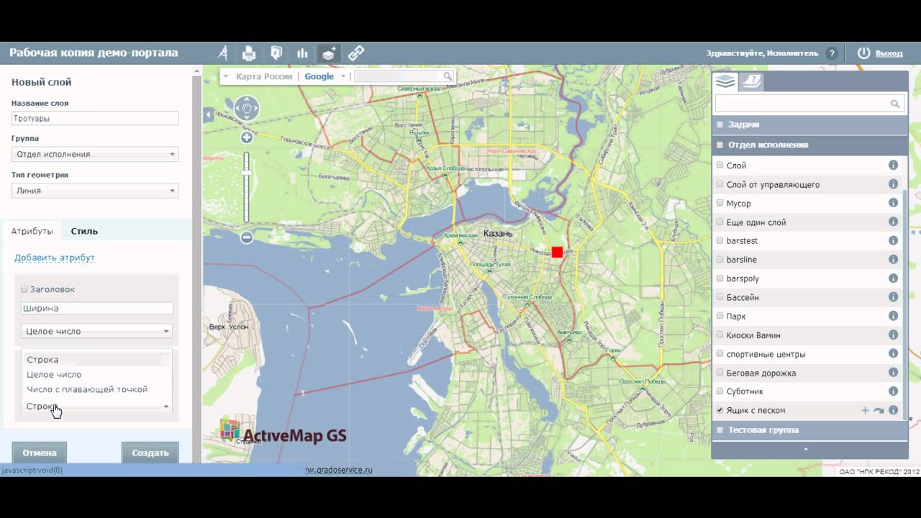The width and height of the screenshot is (921, 518).
Task: Click the Выход logout link
Action: (x=889, y=53)
